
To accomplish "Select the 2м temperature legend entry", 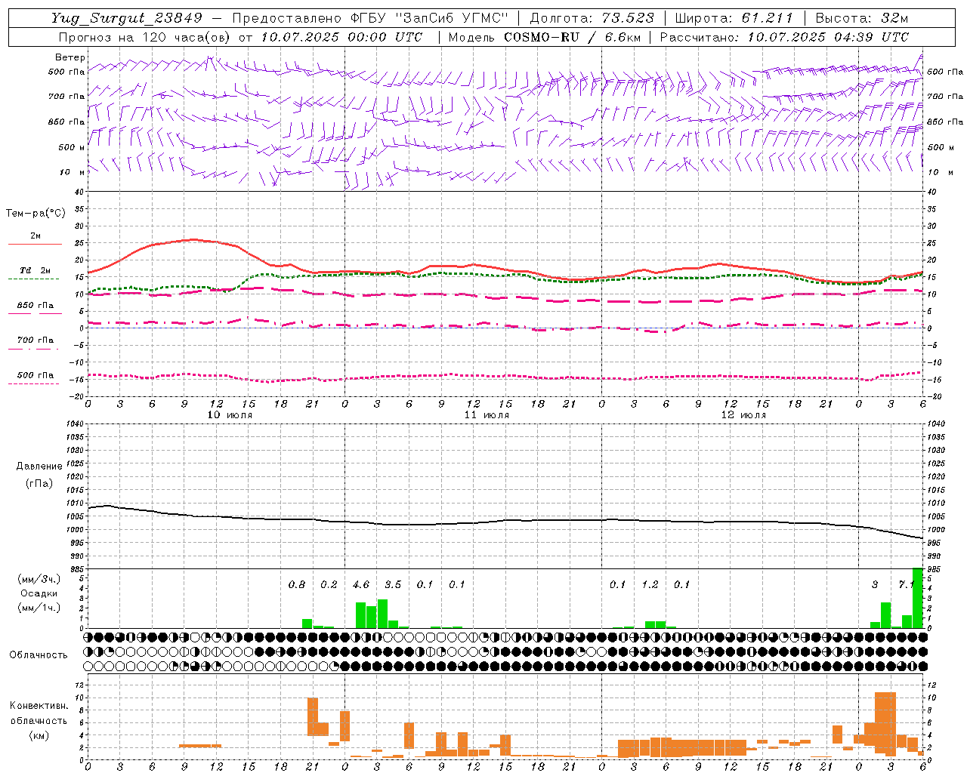I will click(x=36, y=236).
